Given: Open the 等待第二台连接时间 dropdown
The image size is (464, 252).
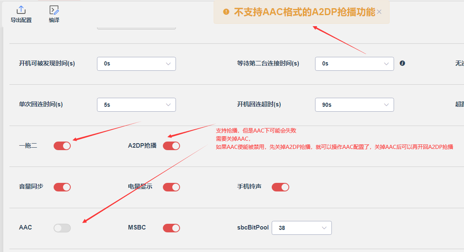Looking at the screenshot, I should point(354,64).
